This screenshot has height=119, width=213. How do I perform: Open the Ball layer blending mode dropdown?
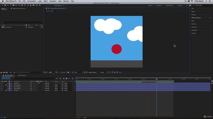click(x=48, y=83)
